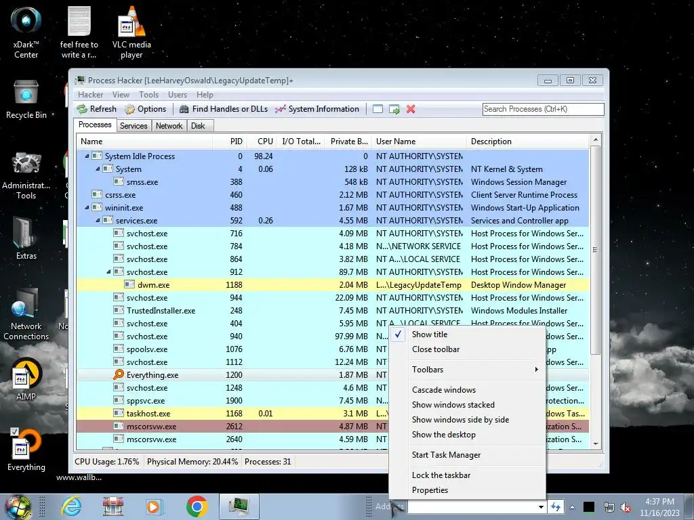The width and height of the screenshot is (694, 520).
Task: Sort by Description column header
Action: 528,142
